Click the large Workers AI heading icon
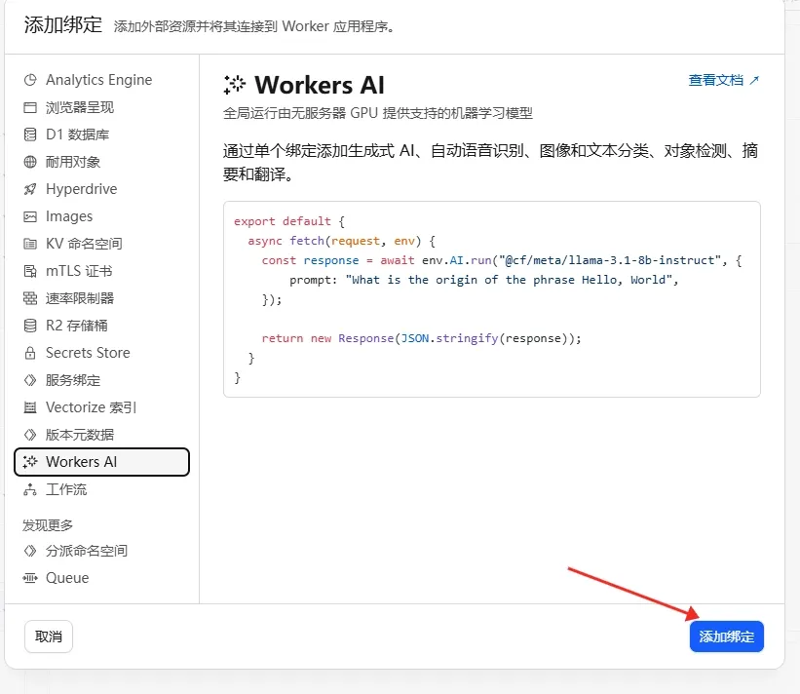The width and height of the screenshot is (800, 694). click(235, 85)
